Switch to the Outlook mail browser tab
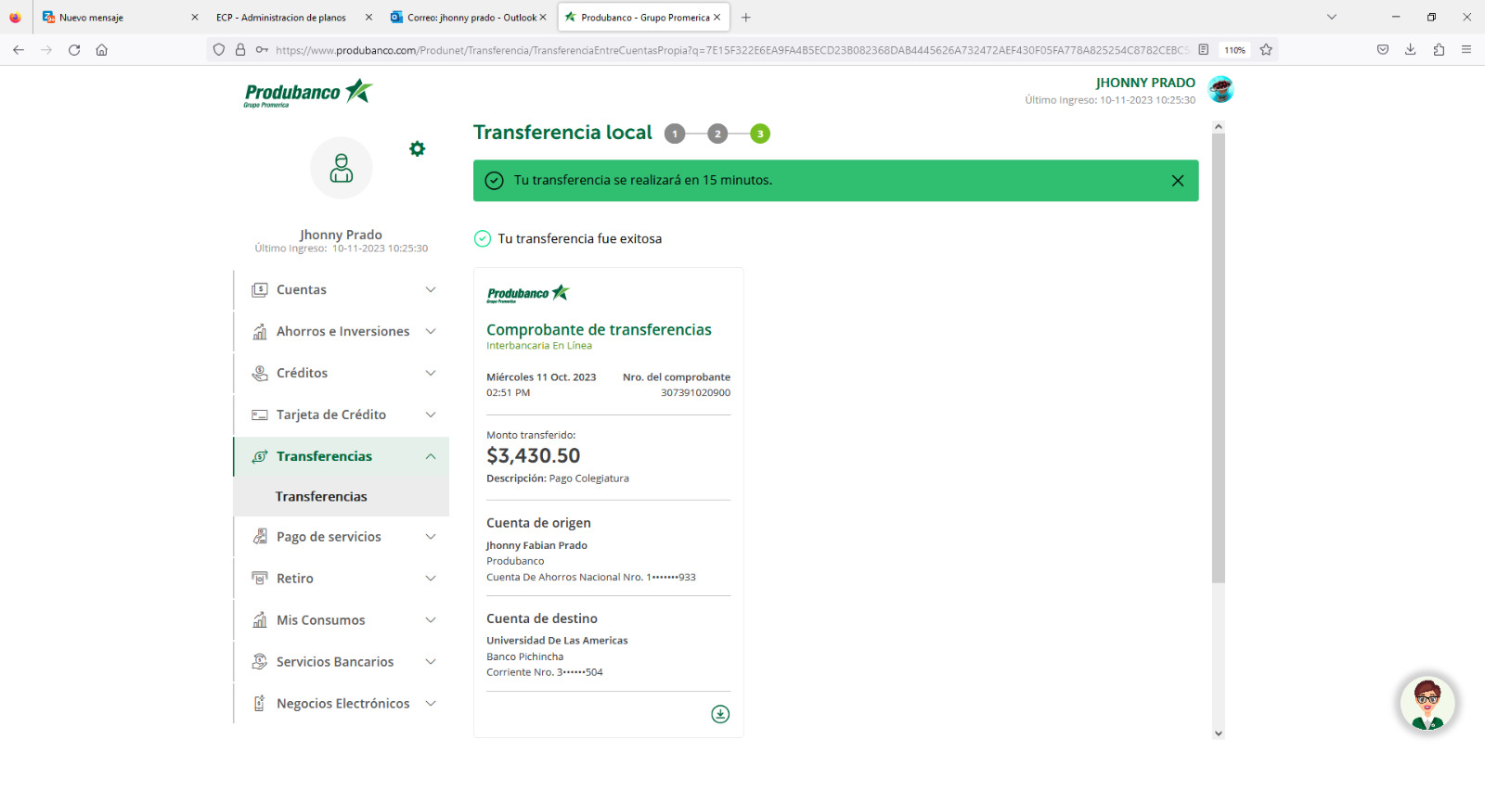This screenshot has width=1485, height=803. coord(466,18)
